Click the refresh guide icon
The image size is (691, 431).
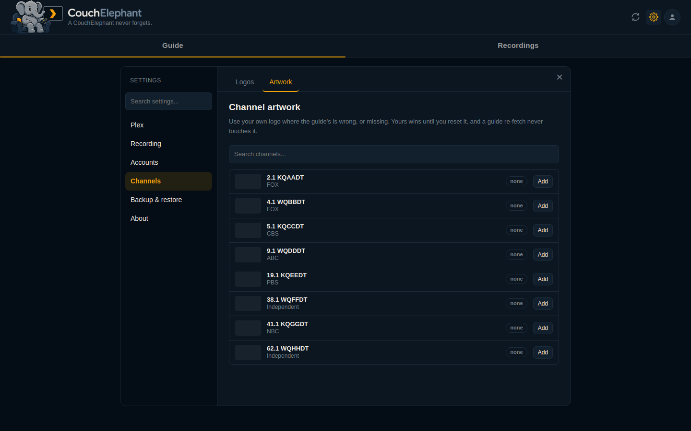tap(635, 17)
